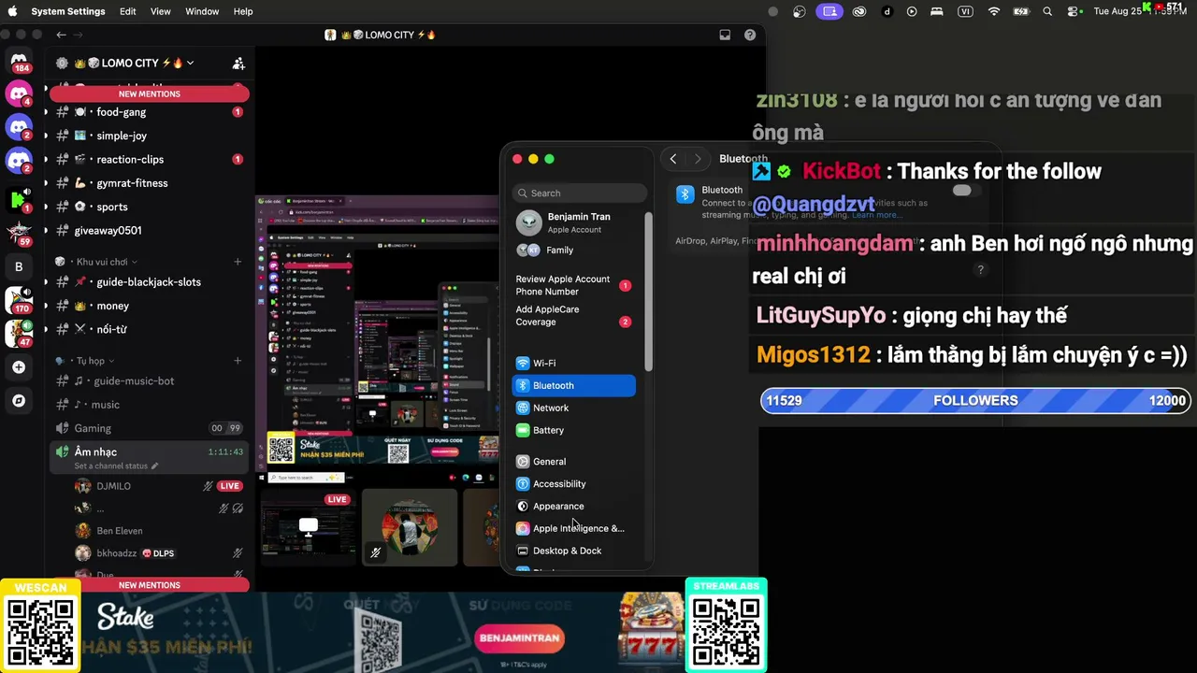Invite people to LOMO CITY server
This screenshot has height=673, width=1197.
238,64
